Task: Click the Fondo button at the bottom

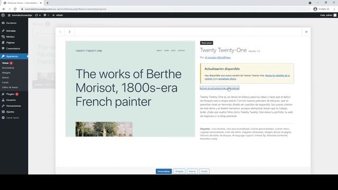Action: tap(204, 172)
